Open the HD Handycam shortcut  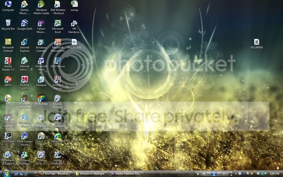[74, 27]
